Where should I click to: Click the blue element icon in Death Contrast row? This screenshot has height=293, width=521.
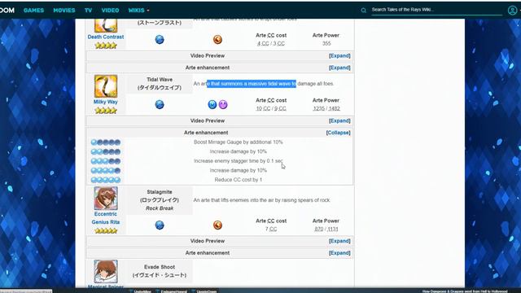tap(160, 40)
